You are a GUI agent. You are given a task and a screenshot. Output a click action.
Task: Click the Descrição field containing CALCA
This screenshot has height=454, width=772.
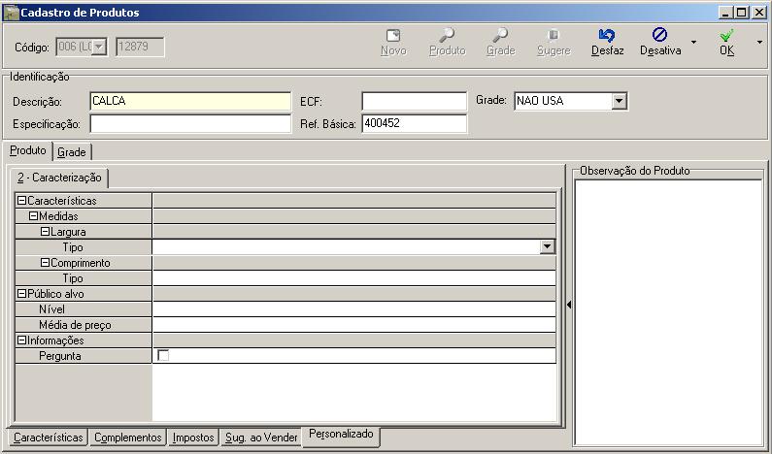point(189,101)
